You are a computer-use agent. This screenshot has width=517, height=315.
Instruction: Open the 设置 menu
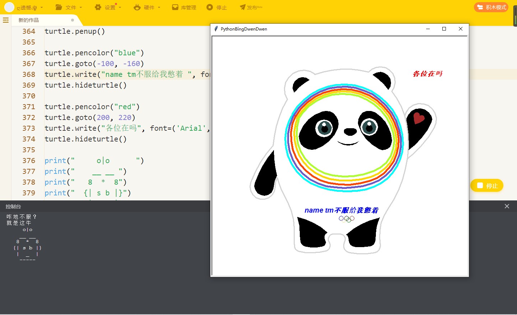(108, 7)
